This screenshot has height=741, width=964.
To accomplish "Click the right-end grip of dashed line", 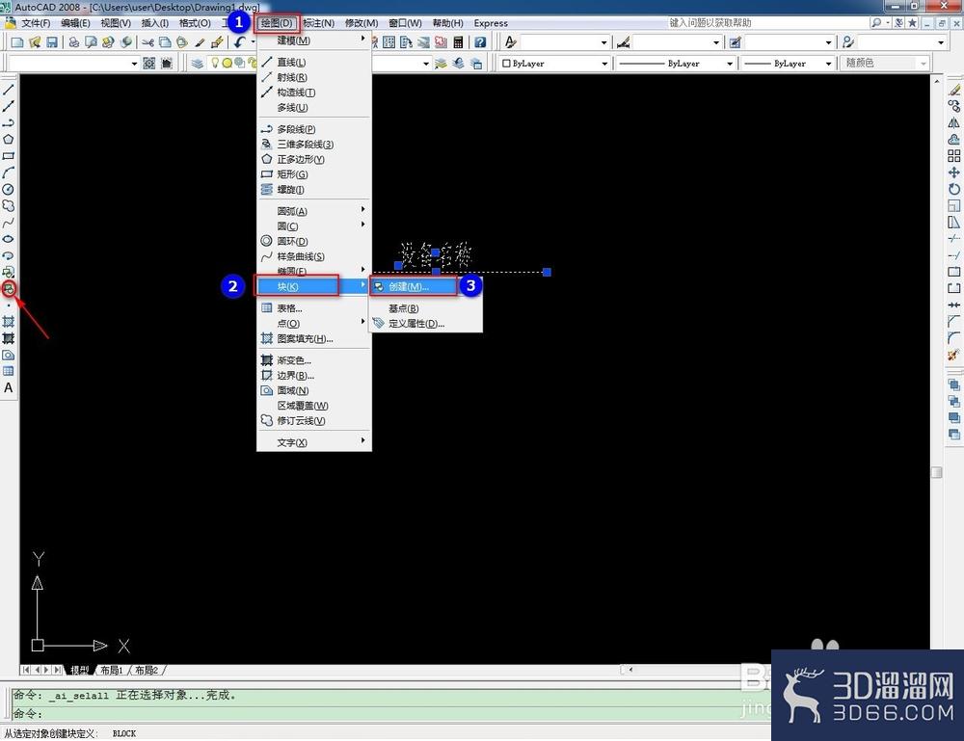I will (x=547, y=272).
